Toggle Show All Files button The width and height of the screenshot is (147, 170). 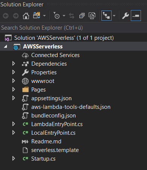click(x=92, y=16)
